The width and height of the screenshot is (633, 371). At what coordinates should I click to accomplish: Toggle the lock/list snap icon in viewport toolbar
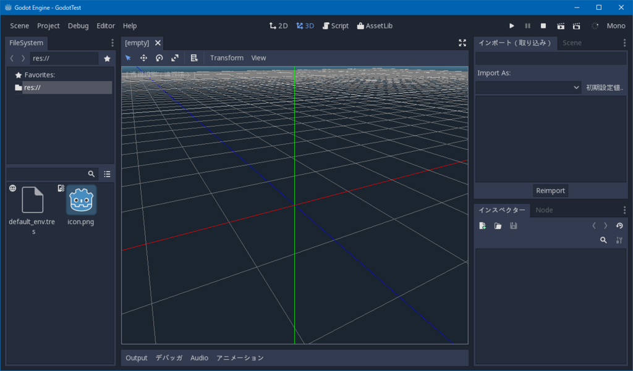click(194, 57)
